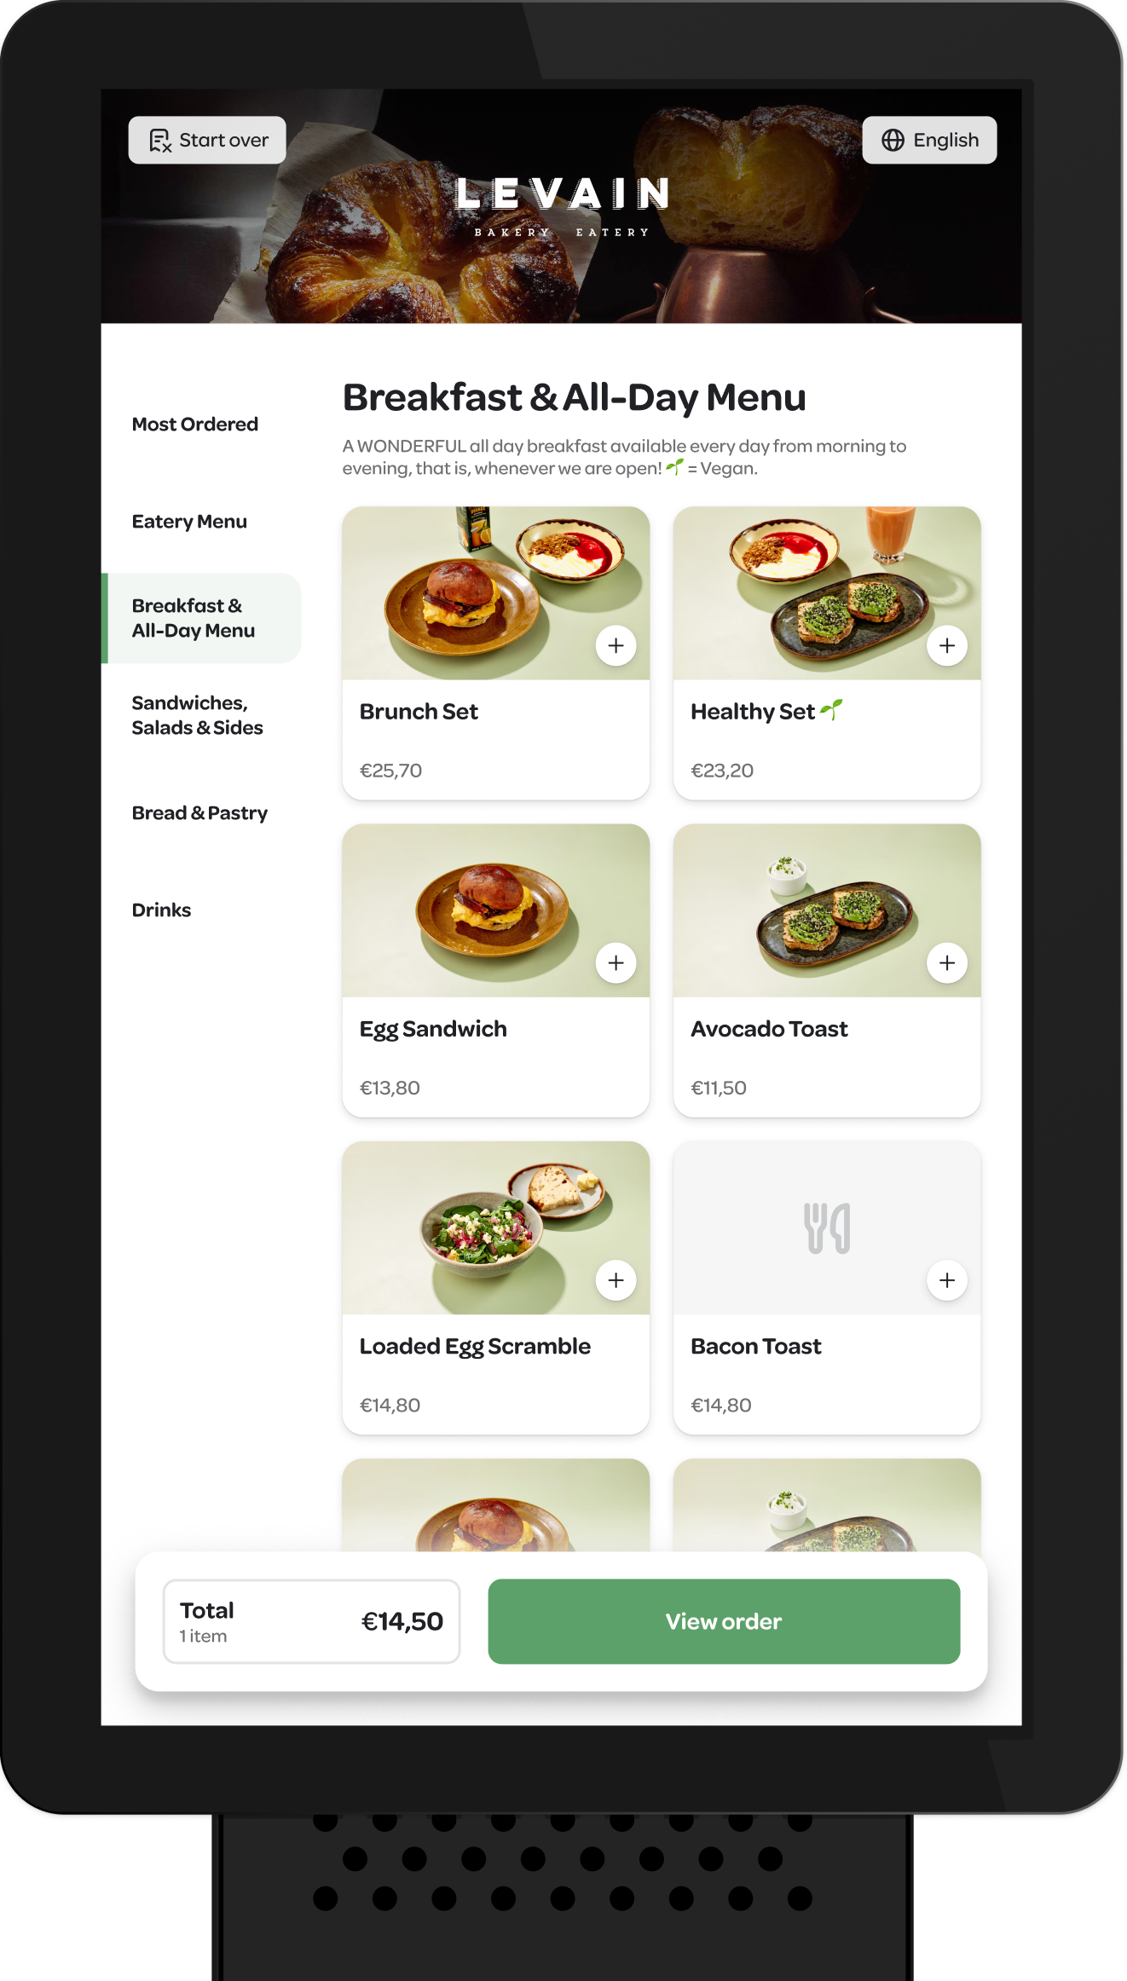The width and height of the screenshot is (1127, 1981).
Task: Open the Most Ordered category
Action: point(194,424)
